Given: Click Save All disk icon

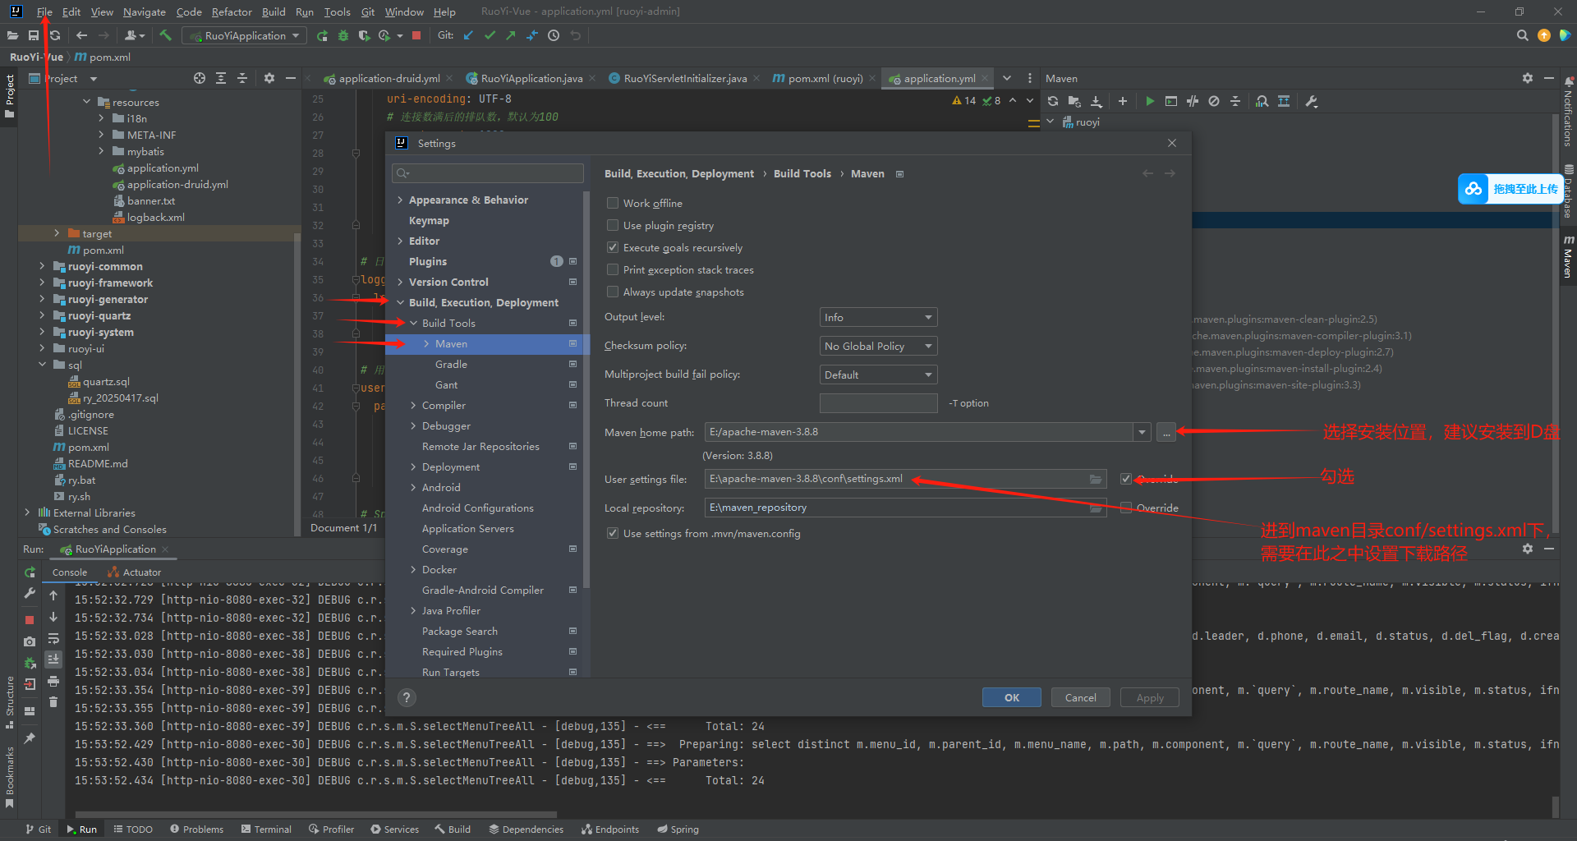Looking at the screenshot, I should pyautogui.click(x=34, y=35).
